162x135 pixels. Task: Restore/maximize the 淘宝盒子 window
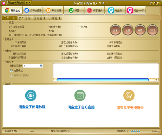(x=155, y=3)
